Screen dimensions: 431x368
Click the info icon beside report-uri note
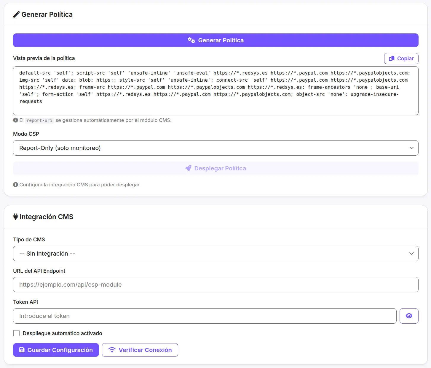[x=15, y=120]
